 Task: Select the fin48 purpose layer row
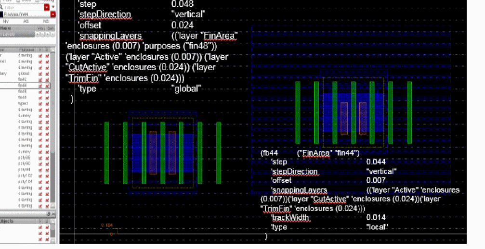[x=25, y=98]
